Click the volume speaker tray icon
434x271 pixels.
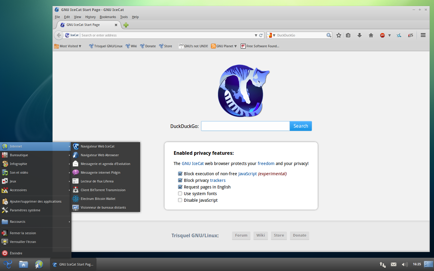click(x=405, y=264)
